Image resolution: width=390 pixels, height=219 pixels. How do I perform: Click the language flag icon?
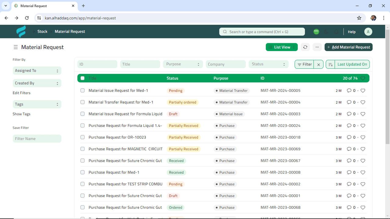click(316, 32)
